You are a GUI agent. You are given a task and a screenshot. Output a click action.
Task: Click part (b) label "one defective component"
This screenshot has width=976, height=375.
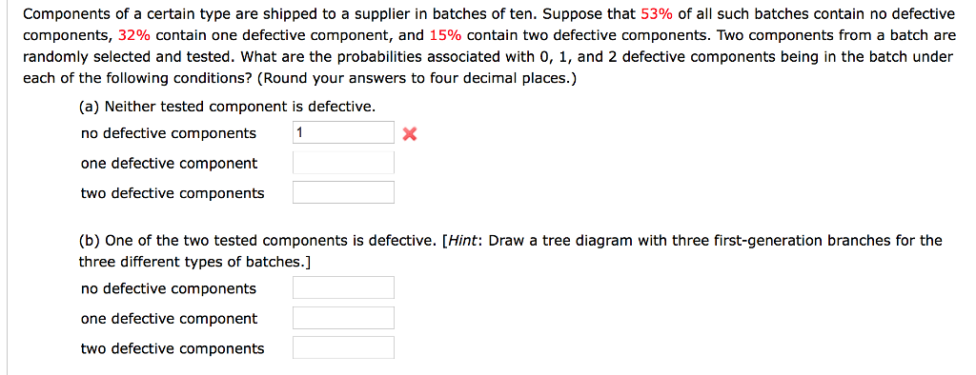[169, 319]
